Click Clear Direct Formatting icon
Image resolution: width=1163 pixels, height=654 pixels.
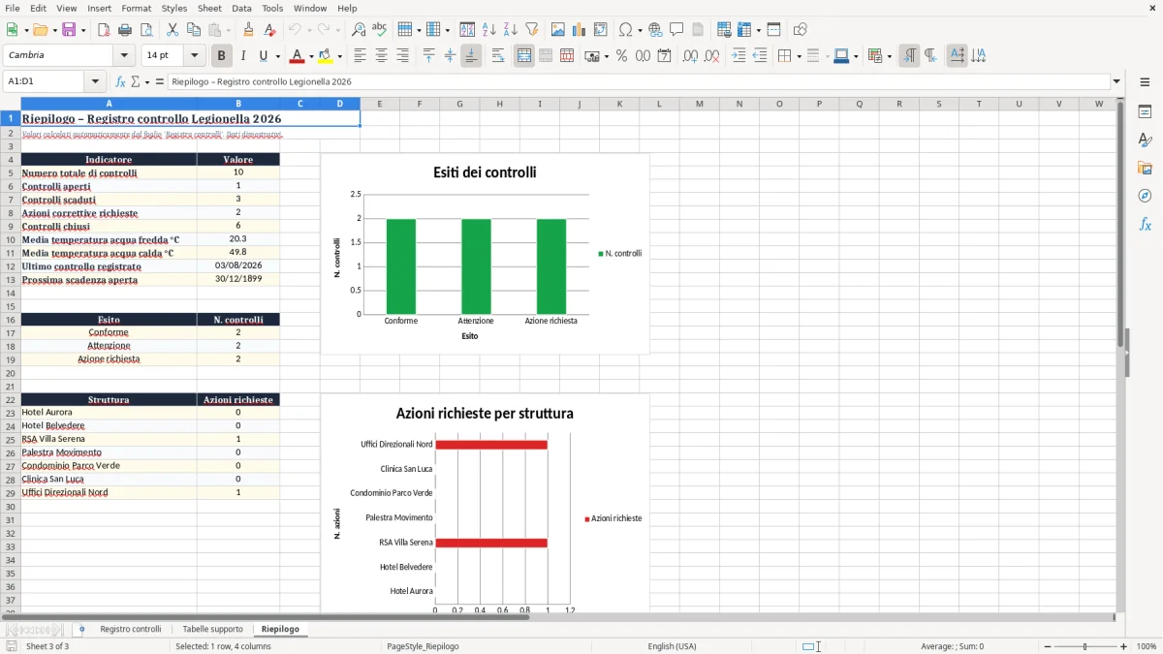click(x=270, y=30)
